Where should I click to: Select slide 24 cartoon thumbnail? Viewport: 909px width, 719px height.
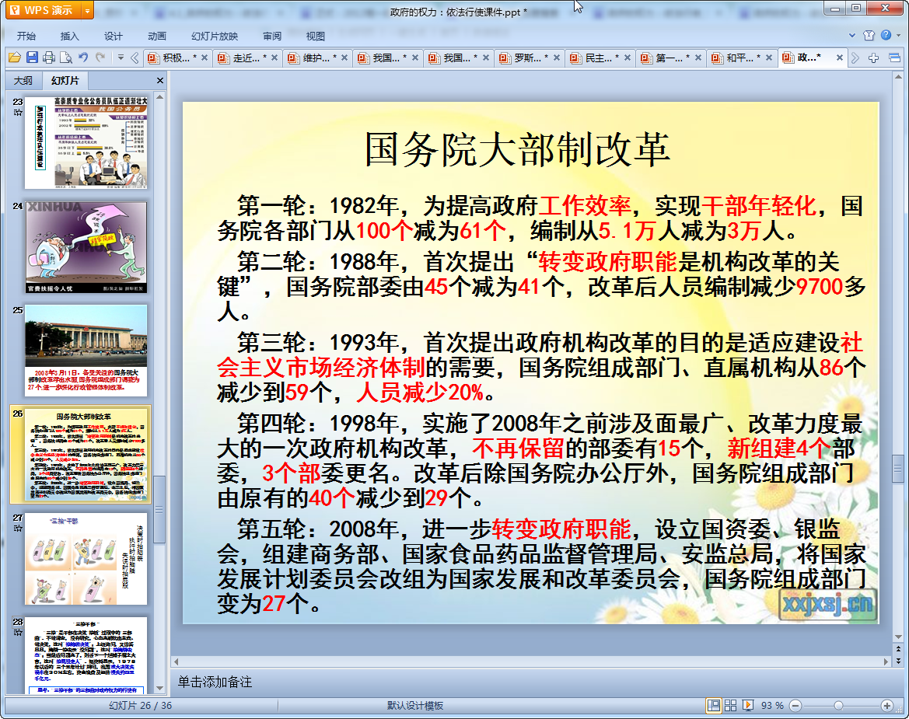[86, 247]
